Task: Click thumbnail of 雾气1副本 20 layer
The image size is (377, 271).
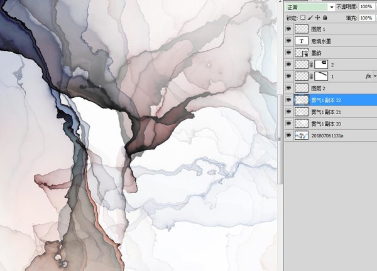Action: [x=302, y=124]
